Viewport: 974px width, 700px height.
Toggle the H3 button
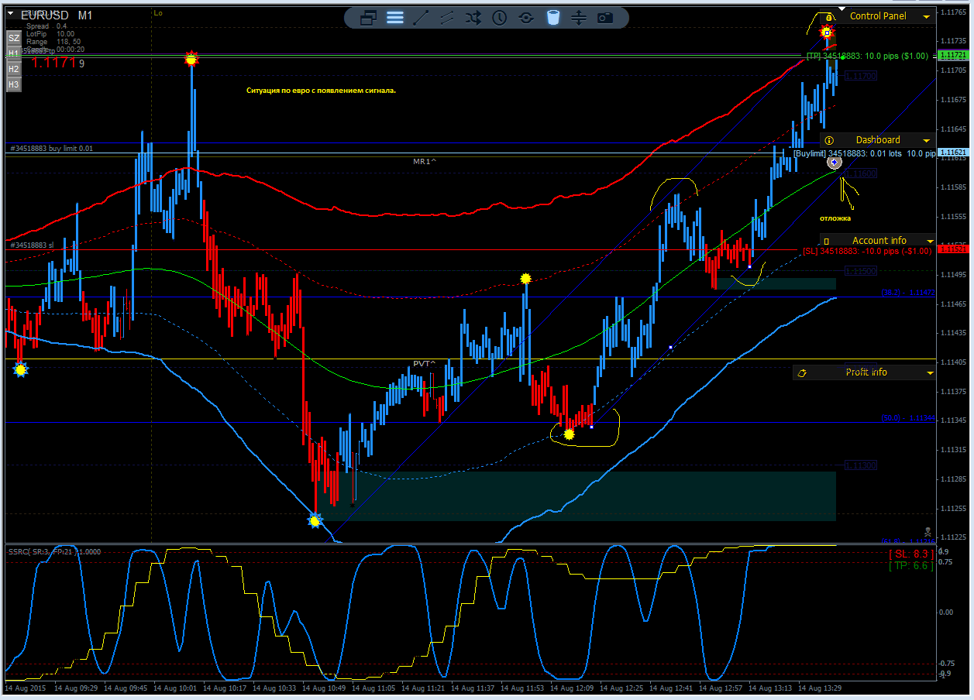[x=13, y=84]
